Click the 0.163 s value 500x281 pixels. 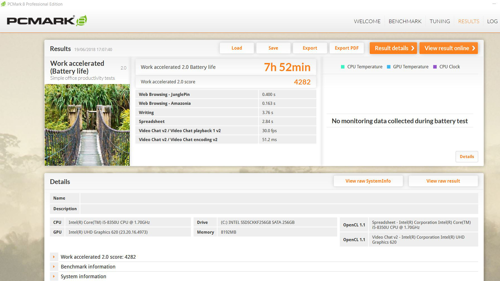(x=269, y=103)
